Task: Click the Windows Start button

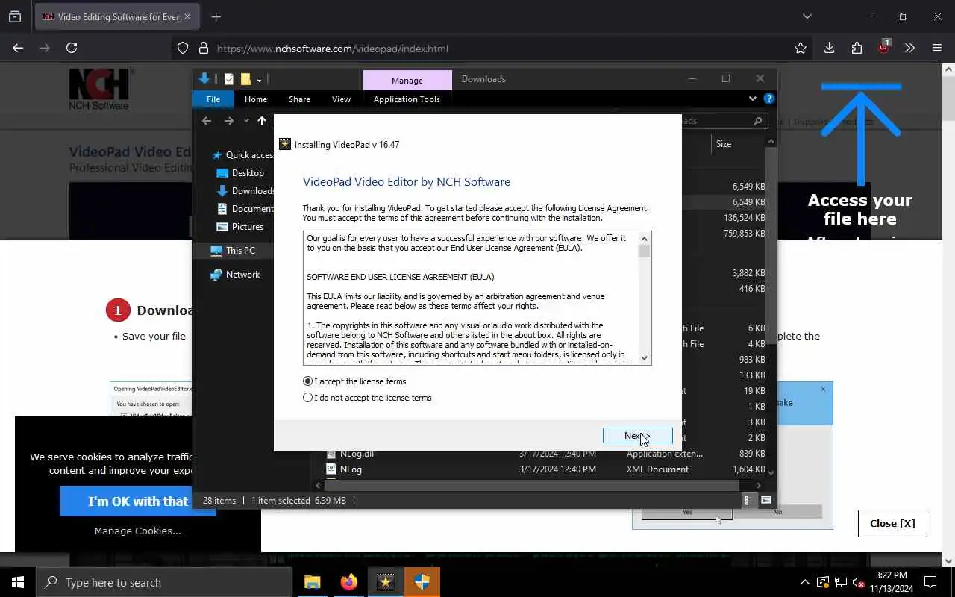Action: 18,582
